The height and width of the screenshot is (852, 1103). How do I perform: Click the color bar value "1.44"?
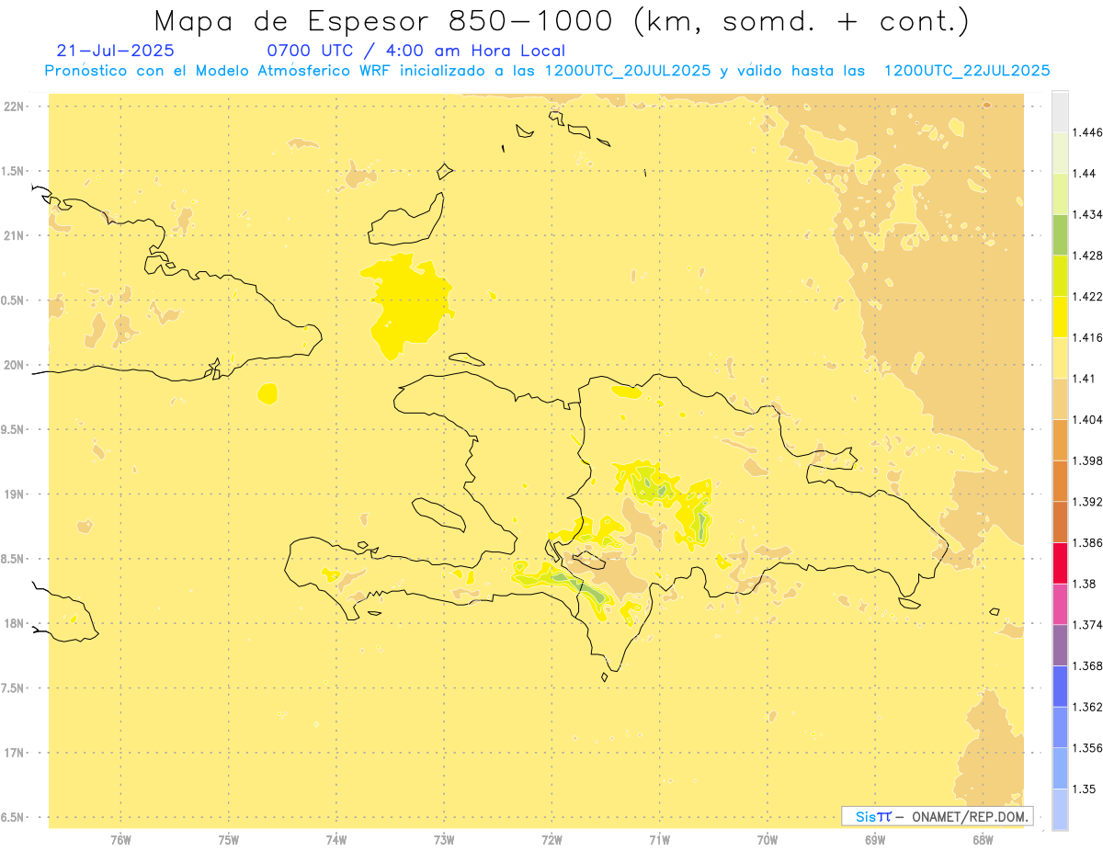1085,173
